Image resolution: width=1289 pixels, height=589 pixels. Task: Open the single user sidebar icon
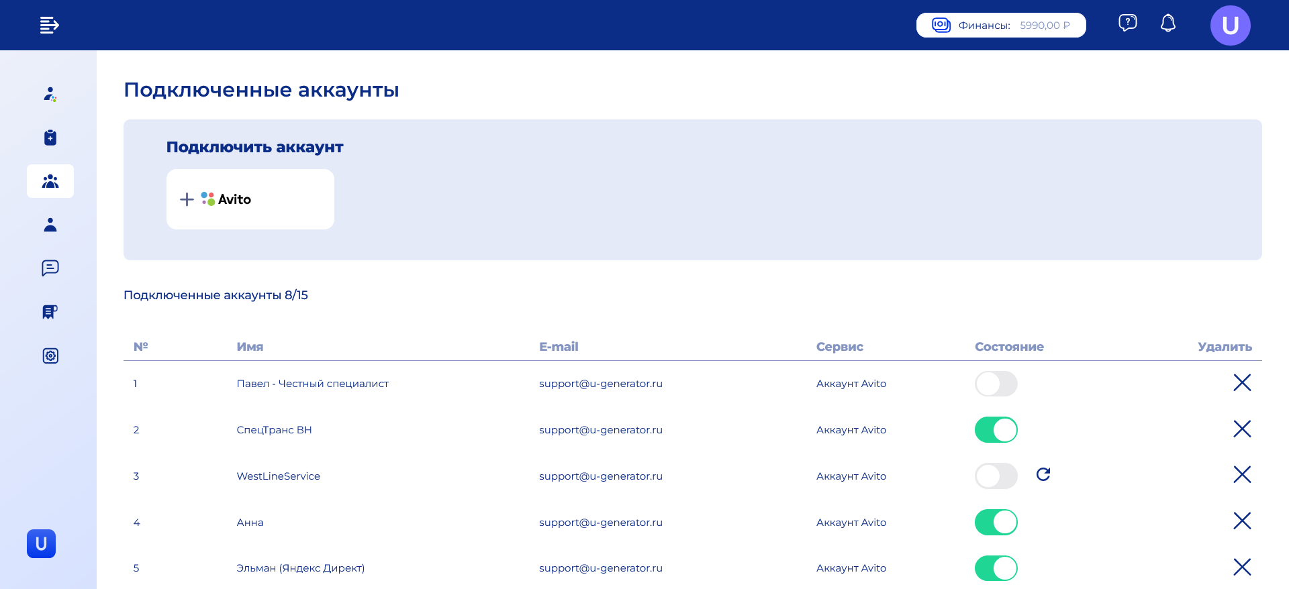tap(50, 225)
